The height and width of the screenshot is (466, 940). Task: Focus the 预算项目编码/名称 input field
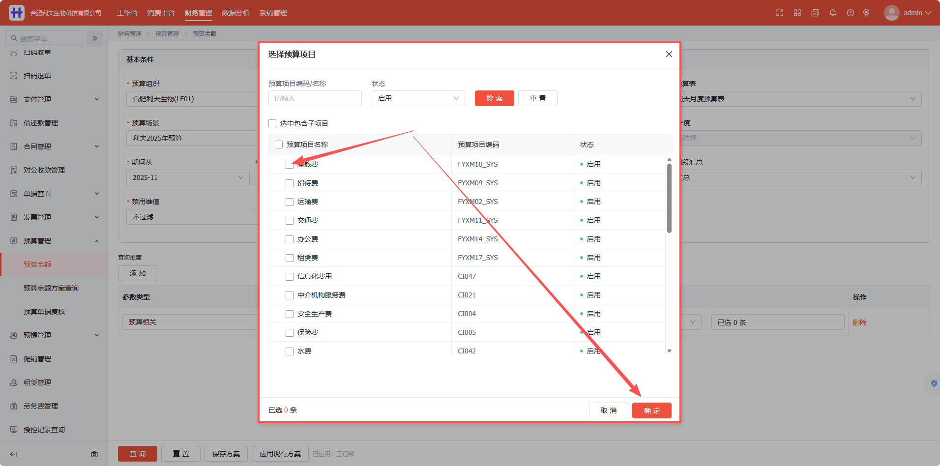(315, 98)
